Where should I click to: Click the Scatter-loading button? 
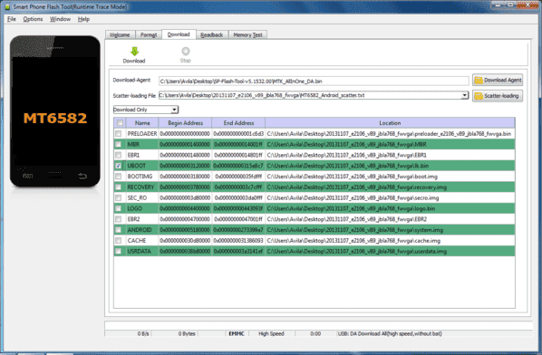[x=498, y=96]
